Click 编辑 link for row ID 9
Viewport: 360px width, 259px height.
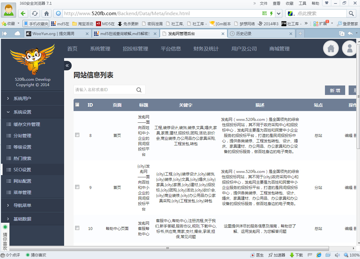point(348,187)
